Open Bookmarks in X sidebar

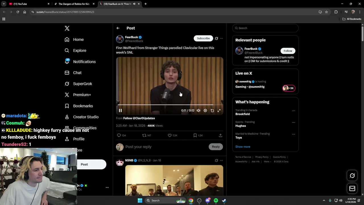point(79,106)
